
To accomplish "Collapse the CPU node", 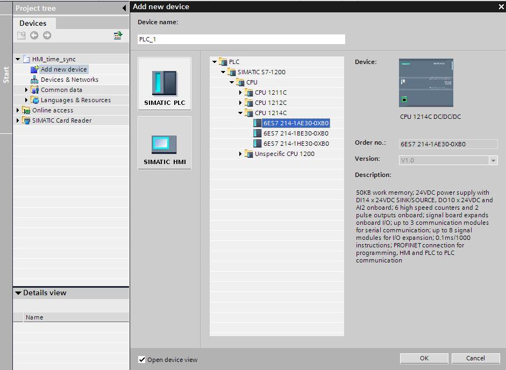I will coord(232,82).
